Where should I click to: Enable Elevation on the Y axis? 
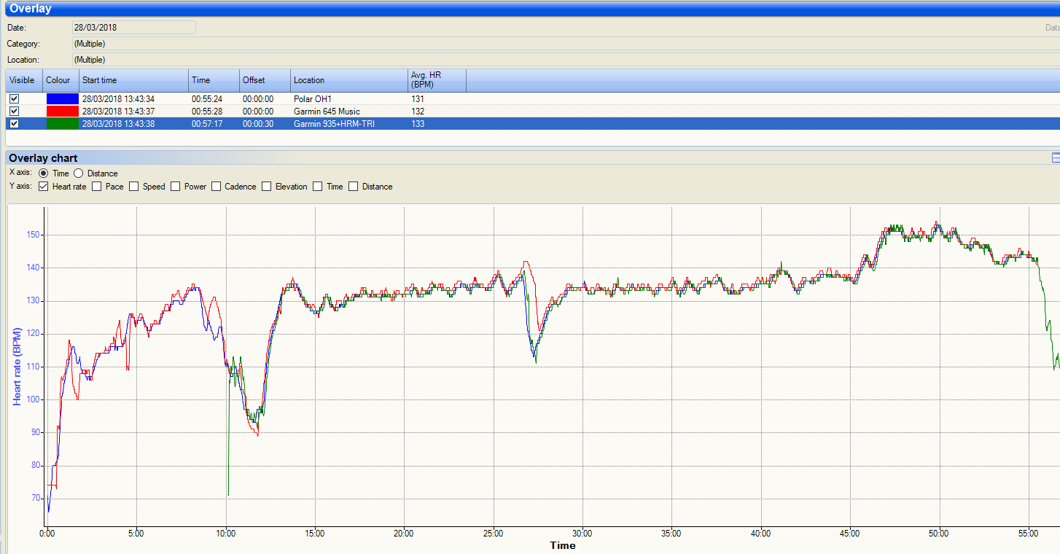[267, 187]
